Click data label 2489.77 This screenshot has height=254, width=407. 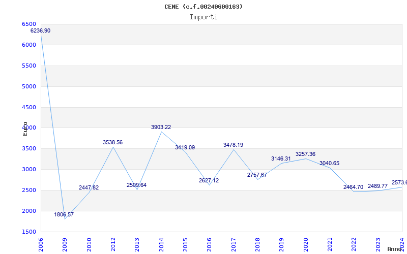(377, 186)
